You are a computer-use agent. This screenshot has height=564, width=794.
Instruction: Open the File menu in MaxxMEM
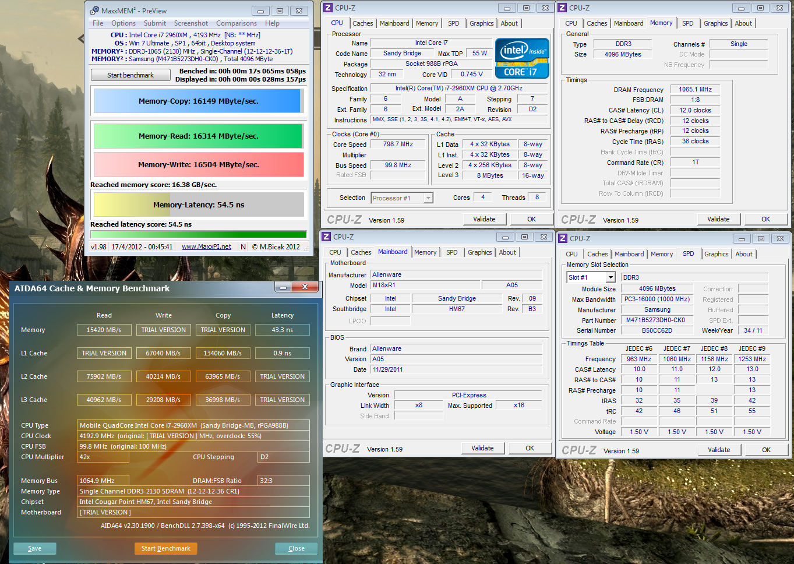click(x=98, y=23)
